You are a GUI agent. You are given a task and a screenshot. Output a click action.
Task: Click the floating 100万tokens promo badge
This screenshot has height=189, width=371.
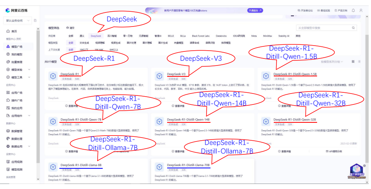click(356, 171)
